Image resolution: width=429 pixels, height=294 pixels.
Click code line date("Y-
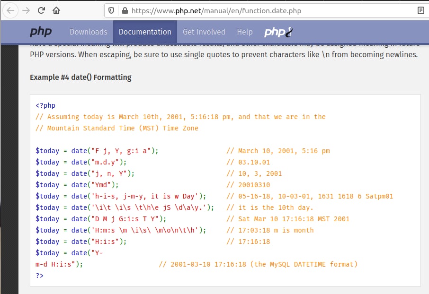pos(69,253)
